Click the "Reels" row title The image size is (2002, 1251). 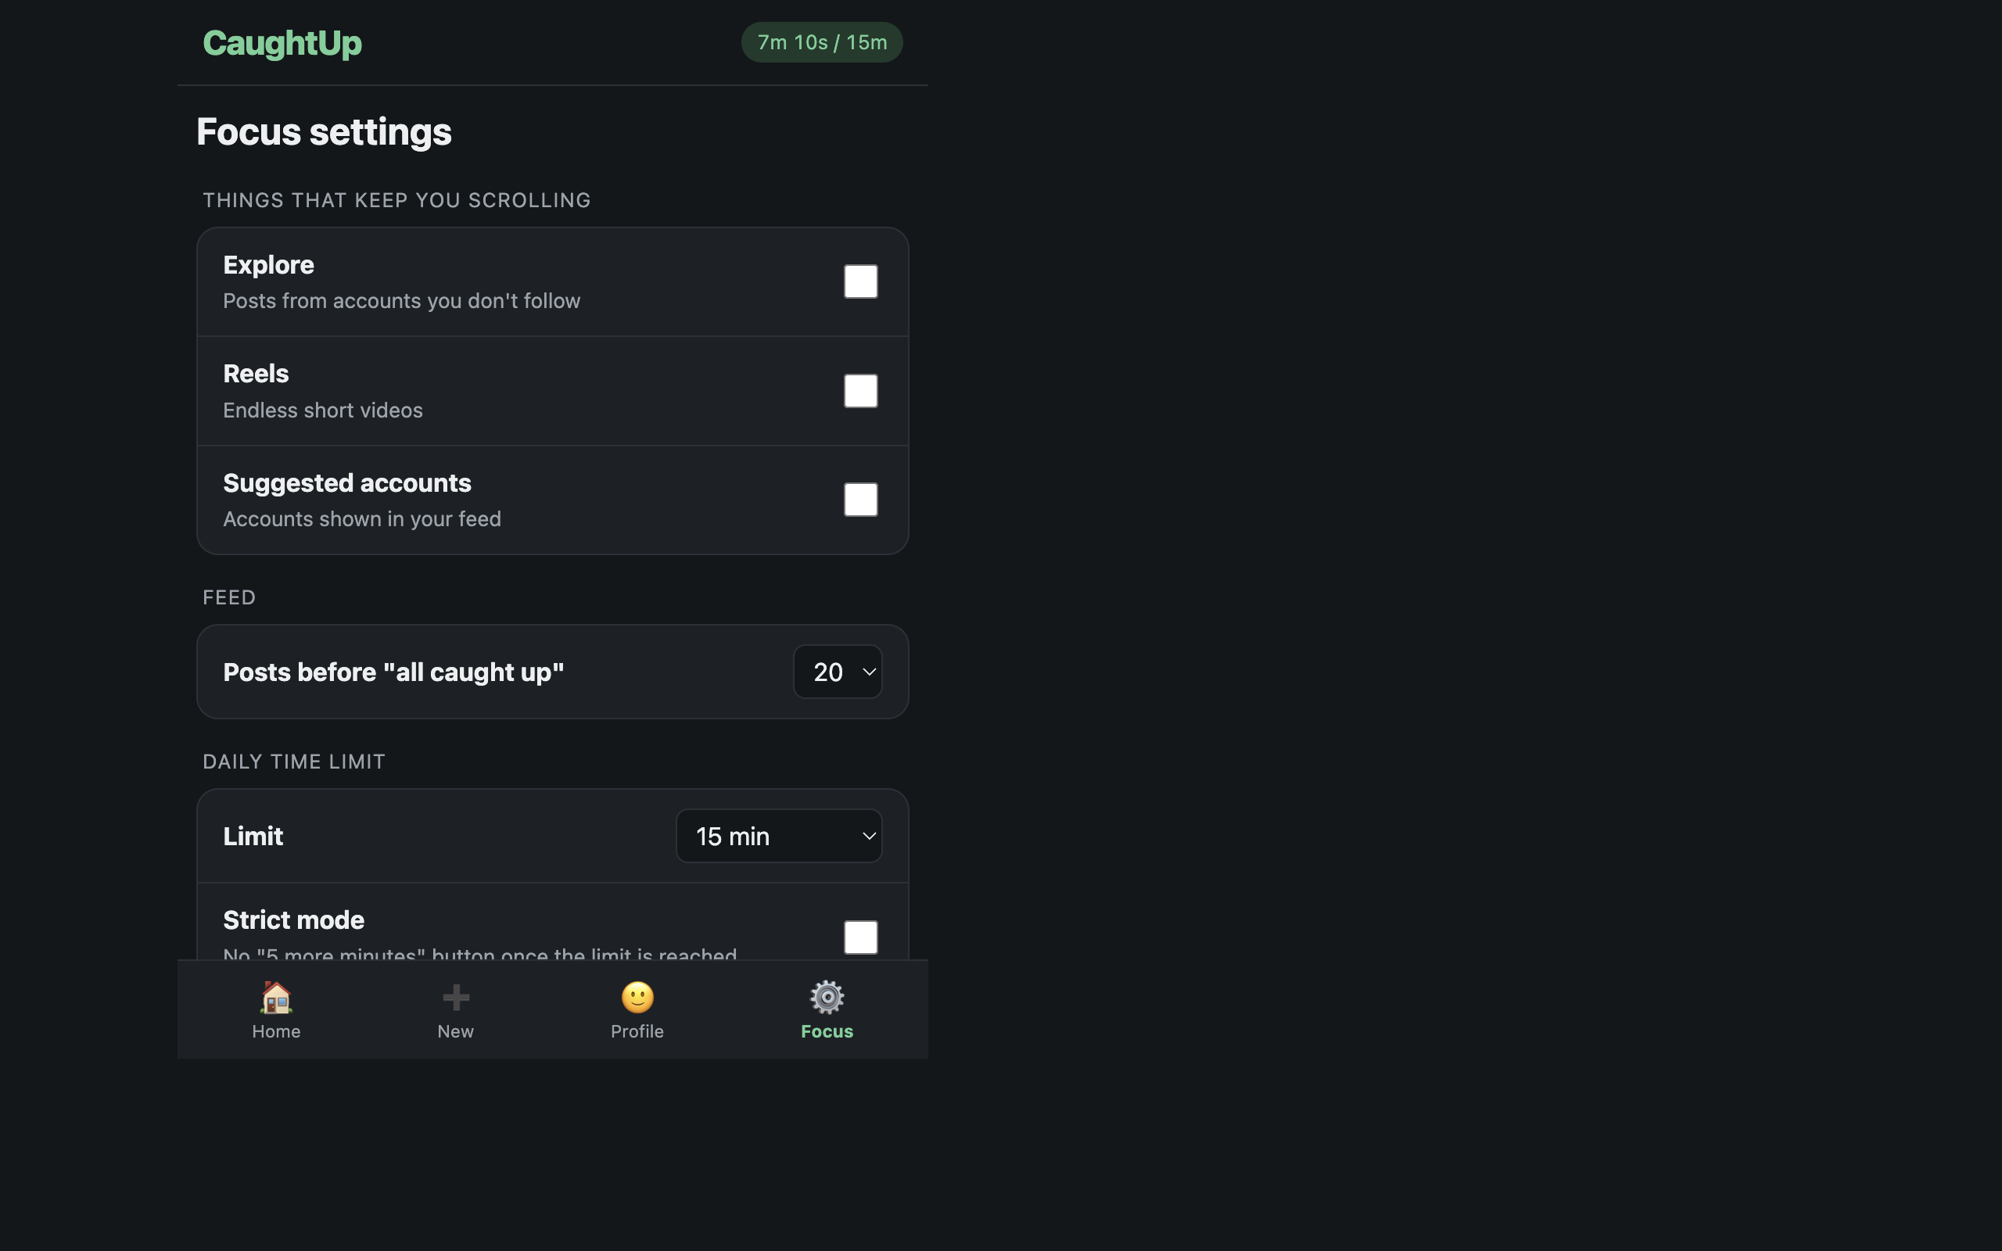[x=256, y=374]
